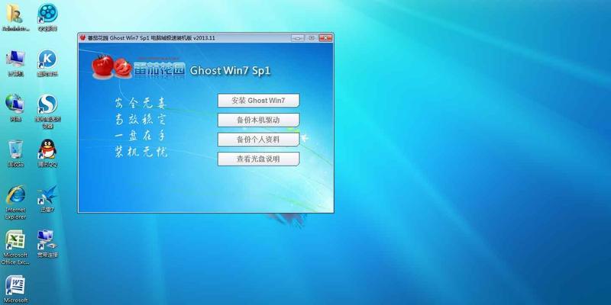Viewport: 611px width, 305px height.
Task: Click the 'Ghost Win7 Sp1' heading text
Action: pos(230,71)
